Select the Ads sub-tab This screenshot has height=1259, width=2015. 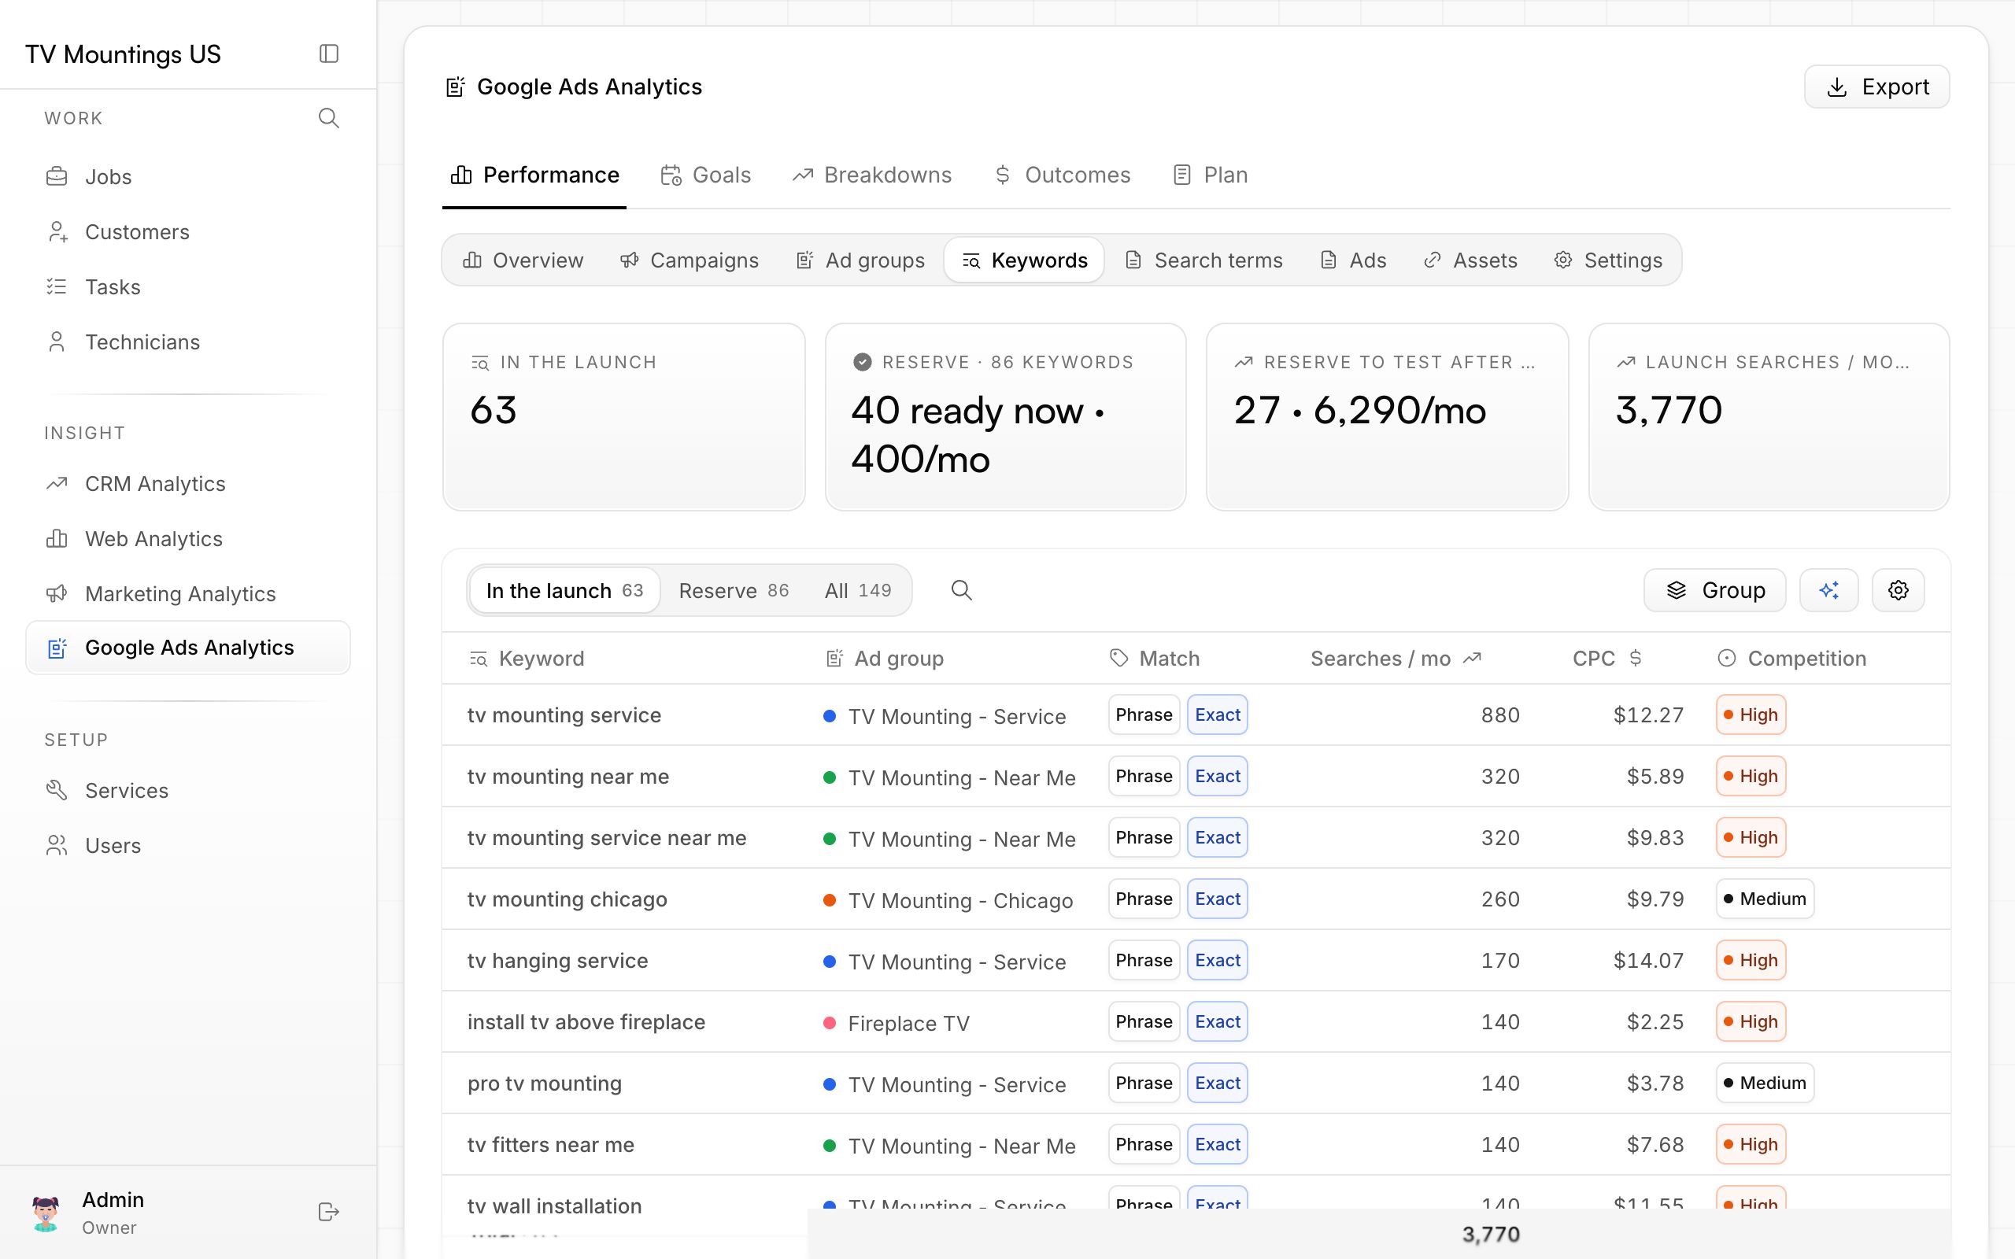1354,260
